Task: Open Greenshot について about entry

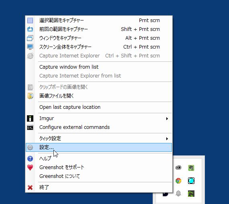Action: (x=99, y=176)
